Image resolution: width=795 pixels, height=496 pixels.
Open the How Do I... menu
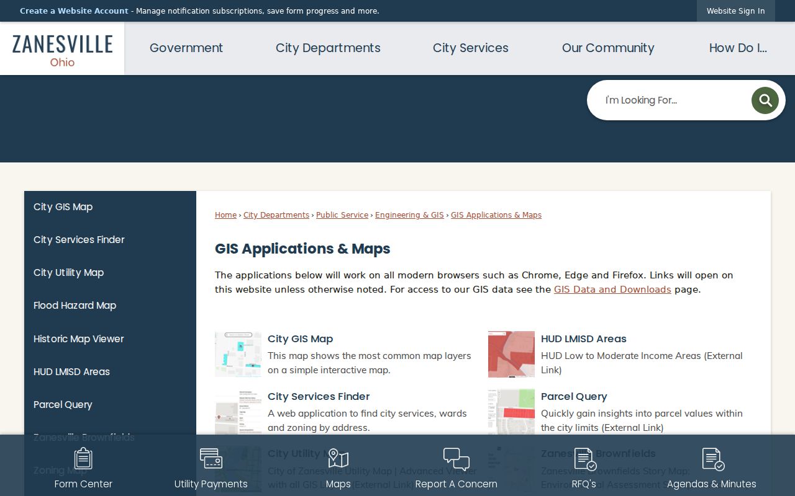(x=738, y=48)
